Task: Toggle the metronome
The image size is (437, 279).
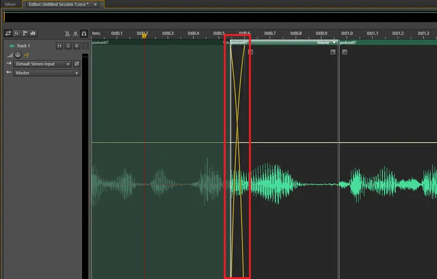Action: tap(67, 34)
